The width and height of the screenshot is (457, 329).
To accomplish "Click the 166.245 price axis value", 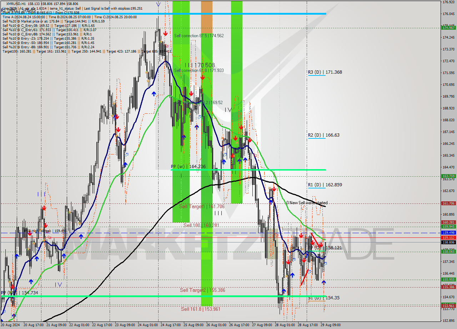I will pos(448,143).
